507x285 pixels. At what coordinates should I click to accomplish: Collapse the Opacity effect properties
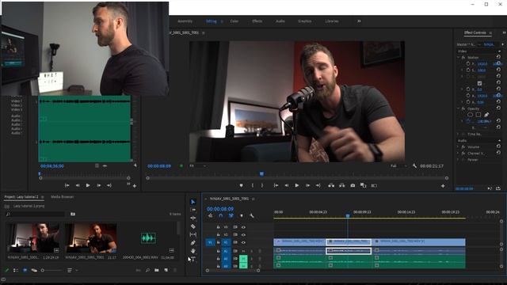pos(458,108)
